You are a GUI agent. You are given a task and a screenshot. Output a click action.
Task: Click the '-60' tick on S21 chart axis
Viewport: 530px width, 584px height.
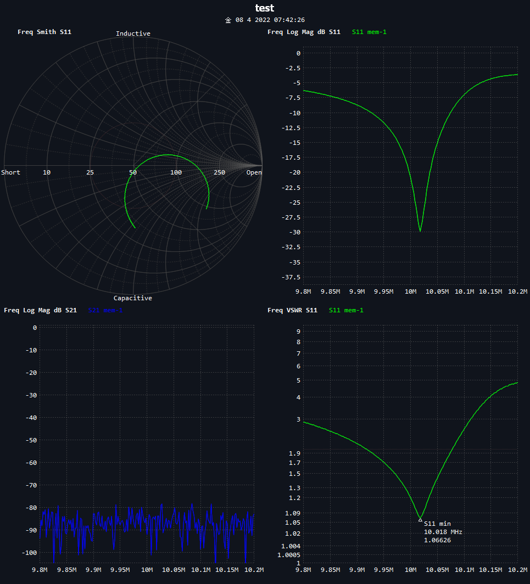coord(31,463)
